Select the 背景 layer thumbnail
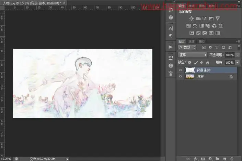The image size is (242, 161). click(x=189, y=77)
